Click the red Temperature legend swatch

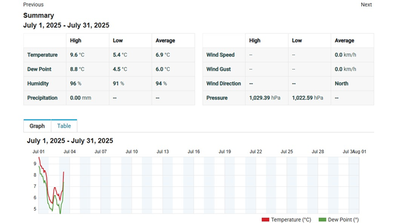coord(266,220)
